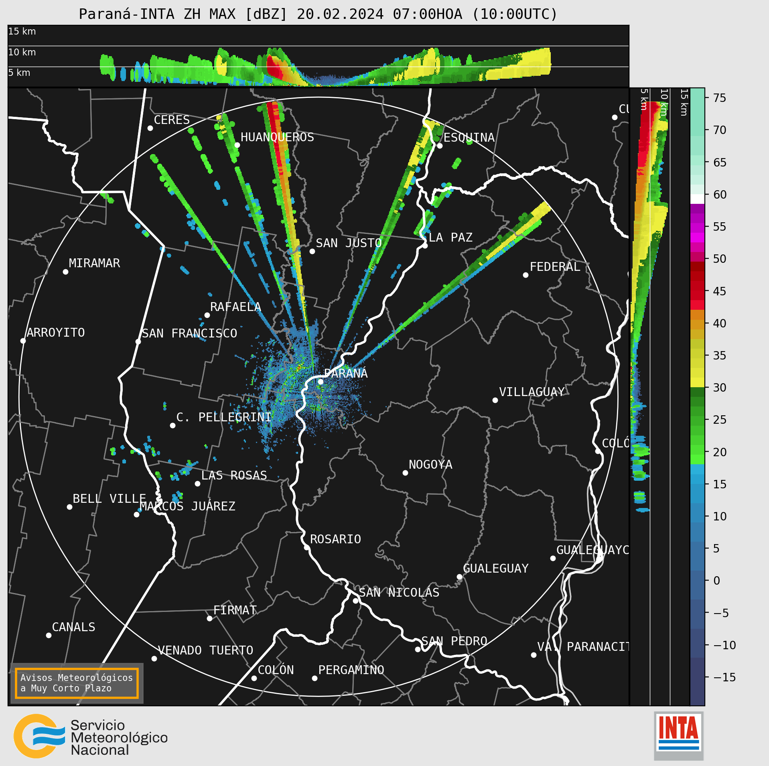Click the Rosario city marker dot
The image size is (769, 766).
click(306, 547)
